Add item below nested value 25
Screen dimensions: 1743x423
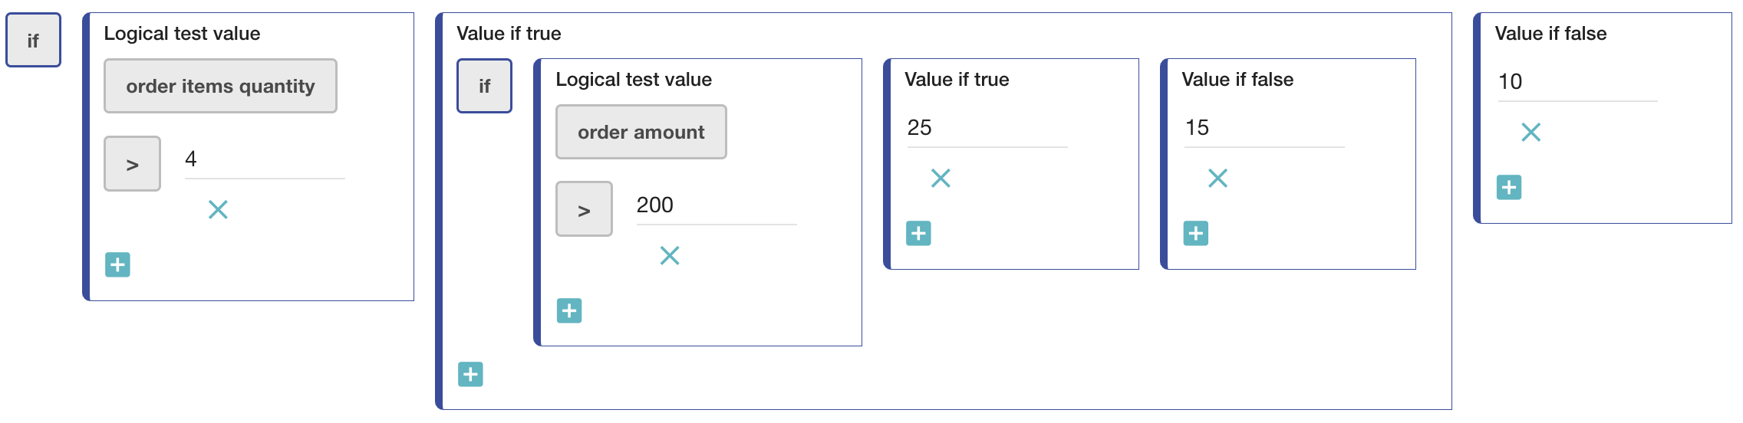[918, 234]
